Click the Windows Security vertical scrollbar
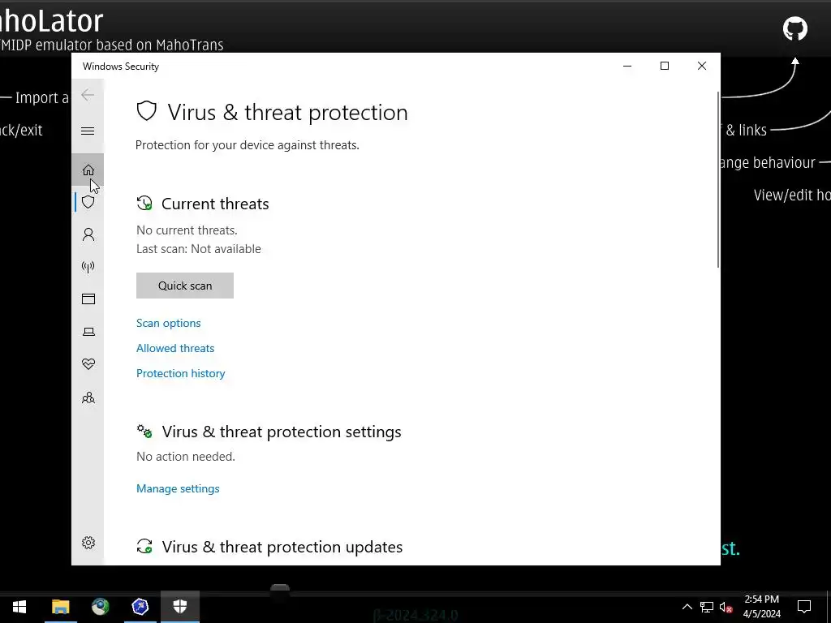The width and height of the screenshot is (831, 623). tap(718, 180)
